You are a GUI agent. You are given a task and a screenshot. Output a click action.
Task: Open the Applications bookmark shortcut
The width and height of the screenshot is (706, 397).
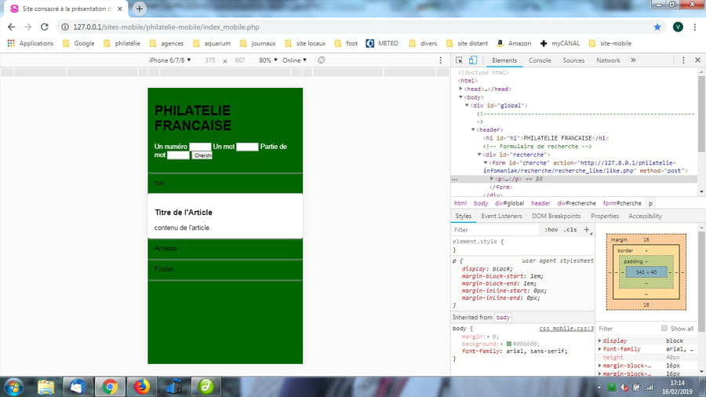(x=30, y=43)
